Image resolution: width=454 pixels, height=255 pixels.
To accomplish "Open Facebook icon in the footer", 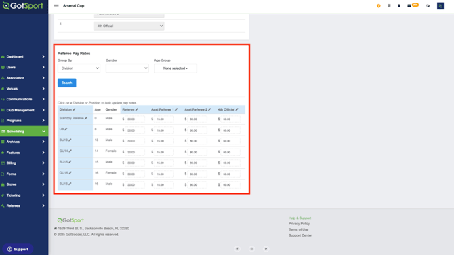I will [x=237, y=249].
